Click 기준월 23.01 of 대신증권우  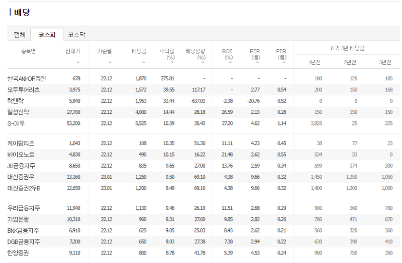[x=107, y=177]
